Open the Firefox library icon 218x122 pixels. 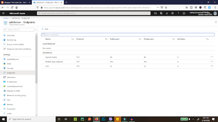(187, 7)
